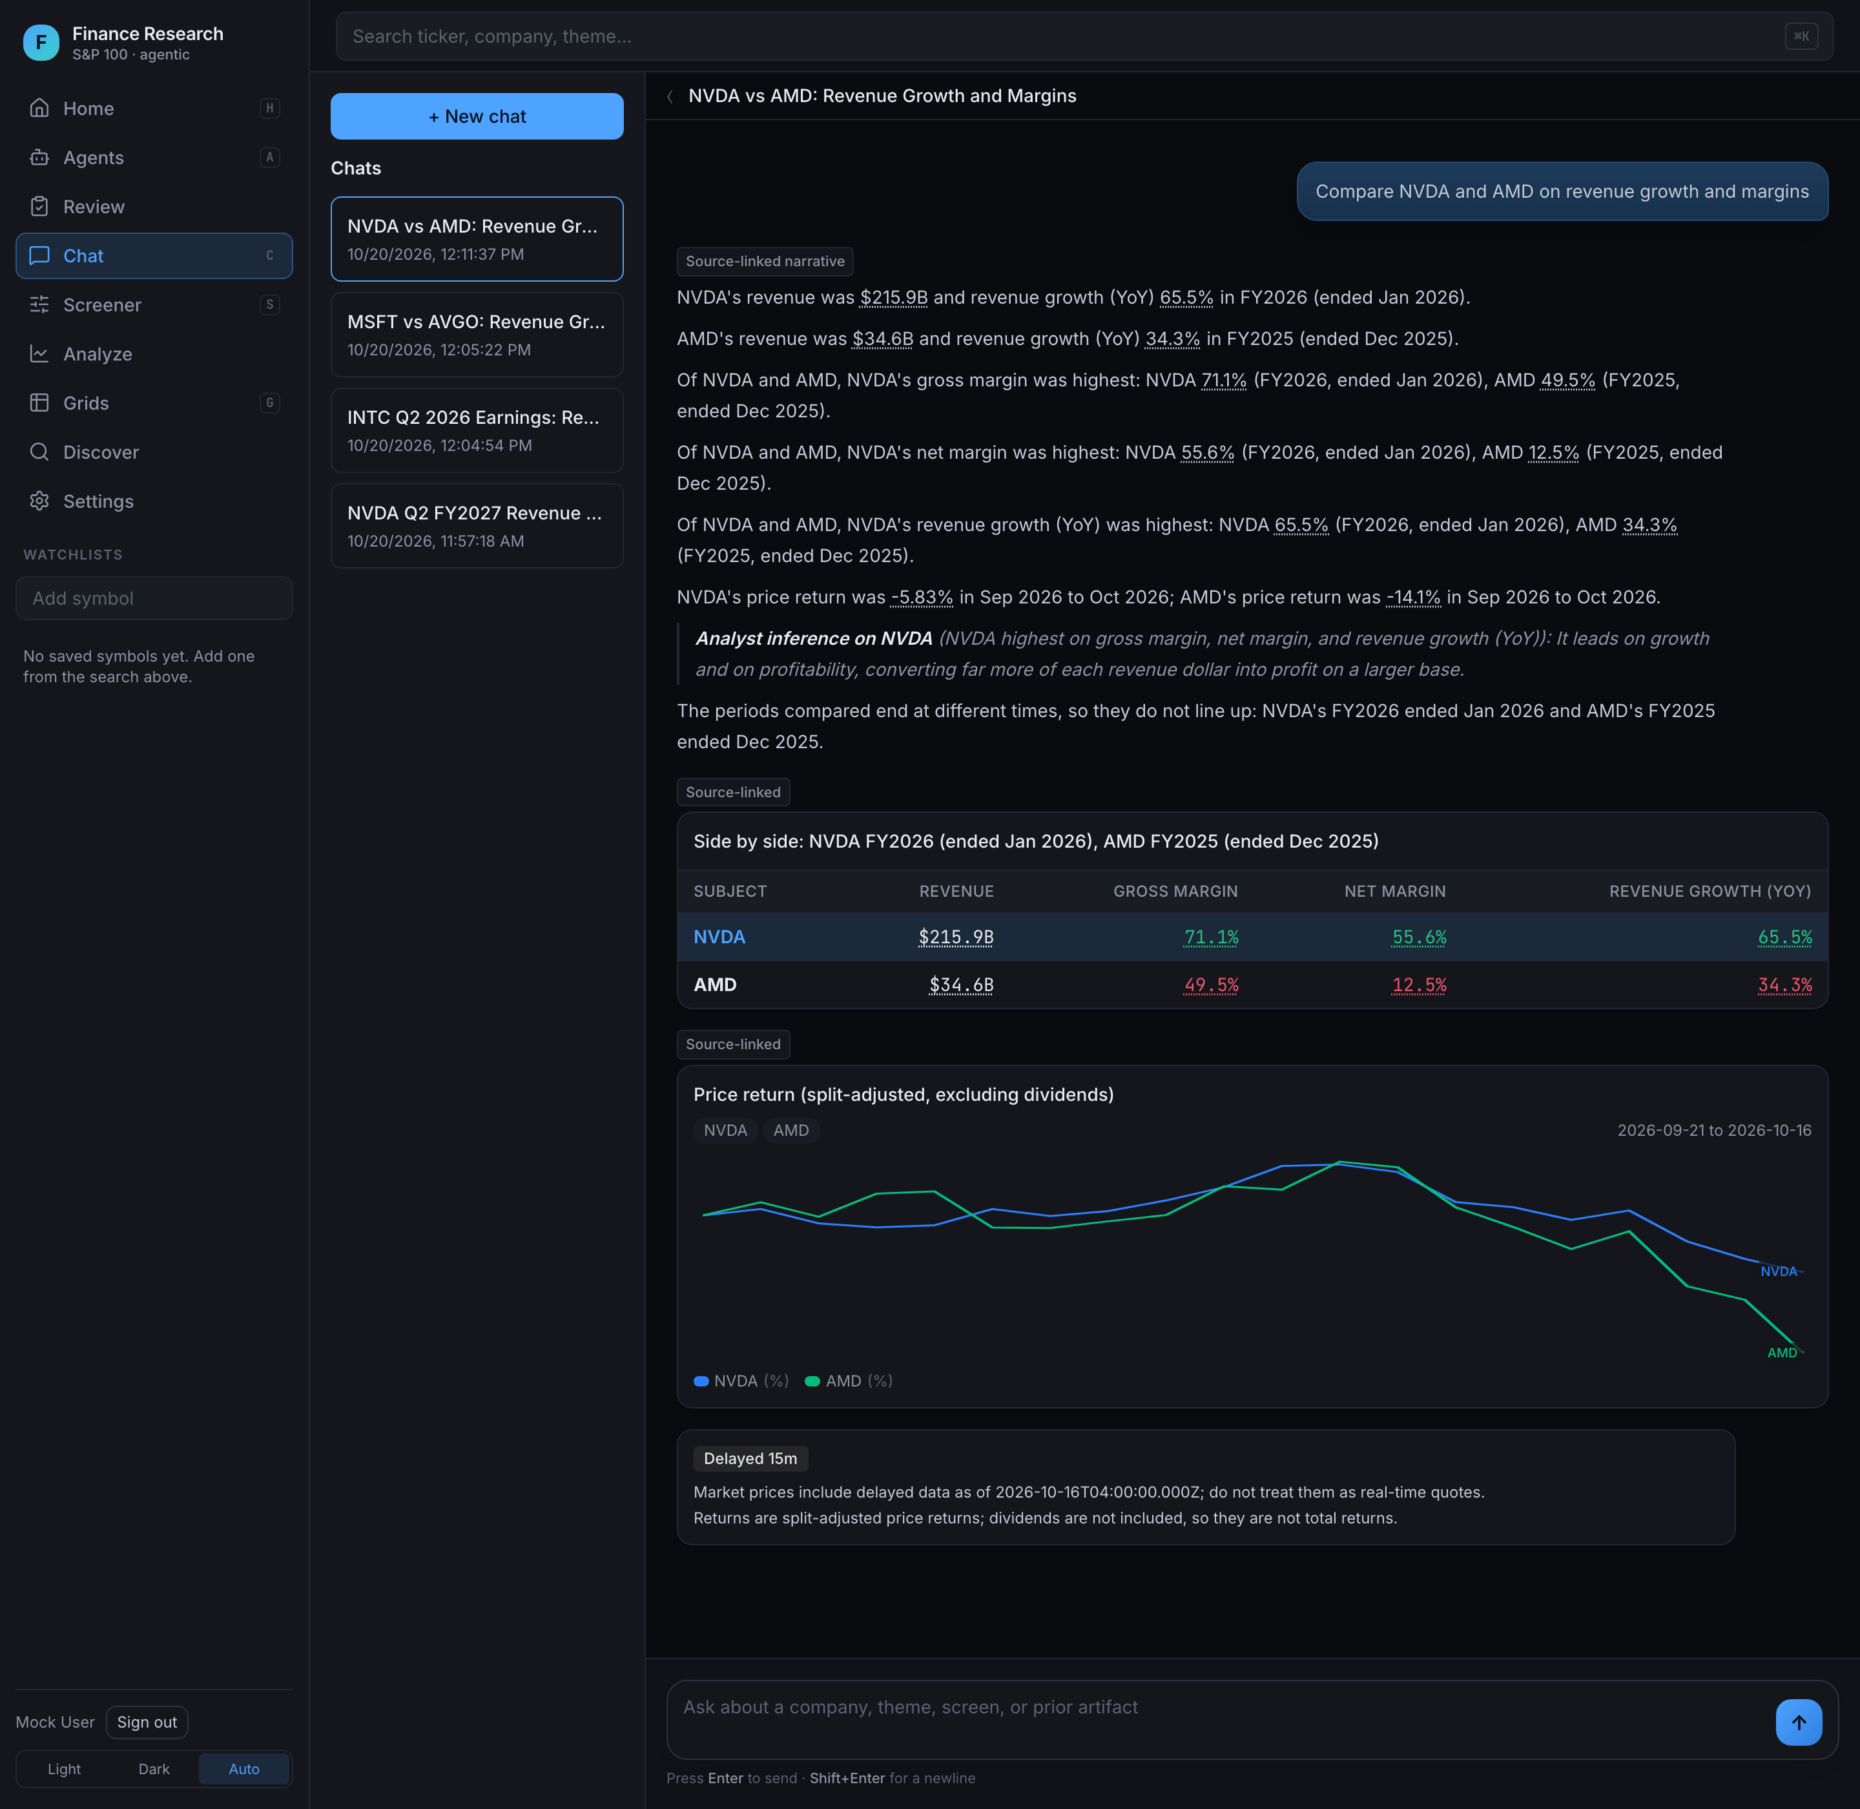The height and width of the screenshot is (1809, 1860).
Task: Toggle the AMD series chip on chart
Action: [x=790, y=1130]
